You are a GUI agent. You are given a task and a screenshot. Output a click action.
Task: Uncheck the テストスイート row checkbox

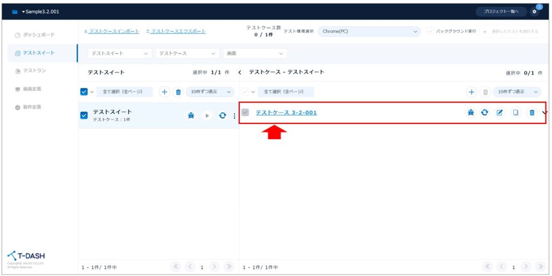point(84,115)
